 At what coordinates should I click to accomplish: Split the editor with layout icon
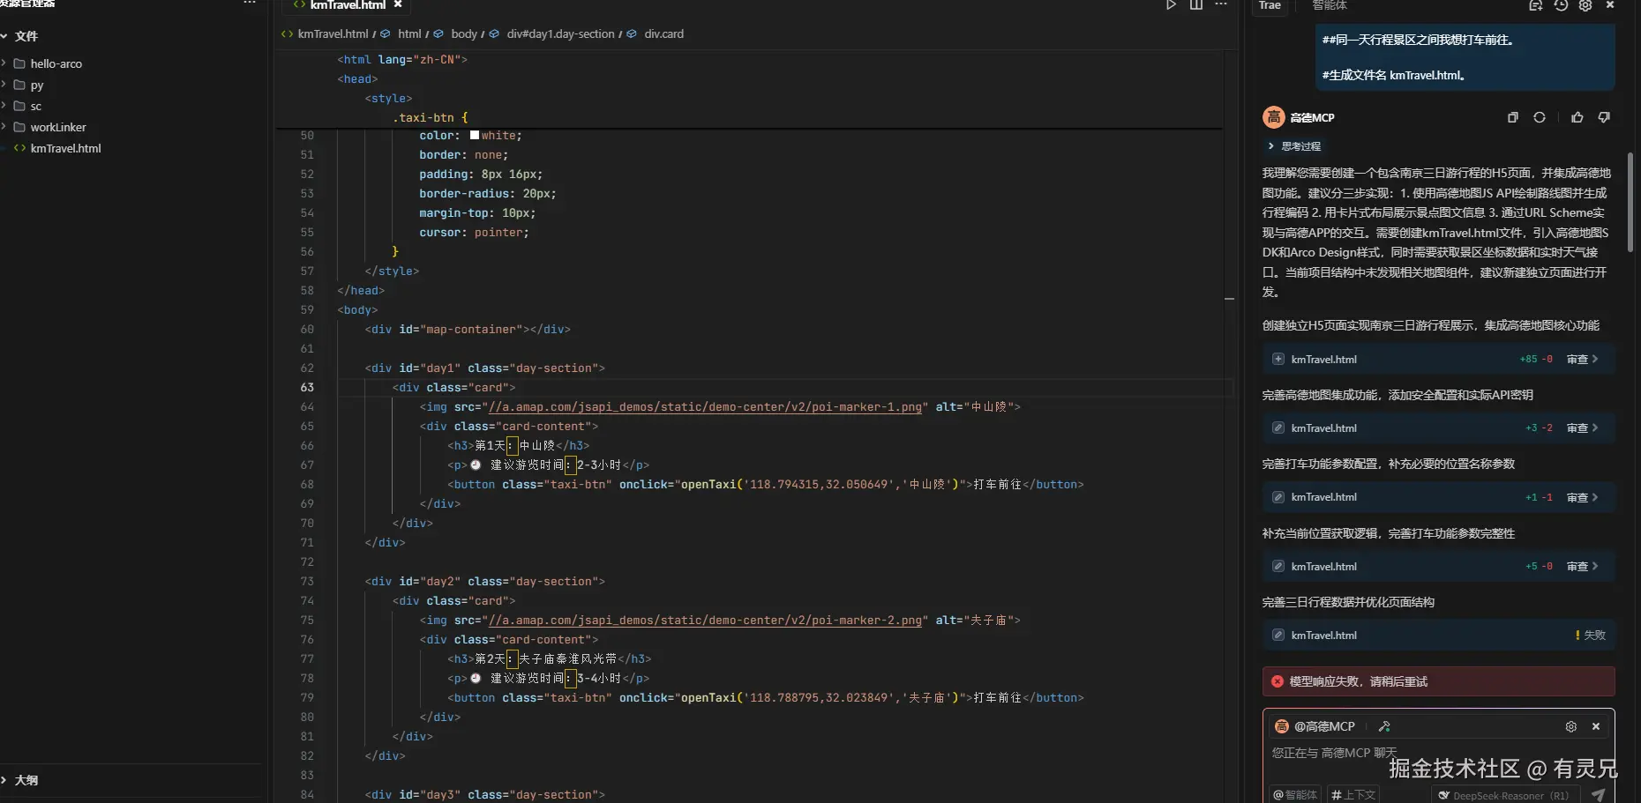coord(1196,5)
